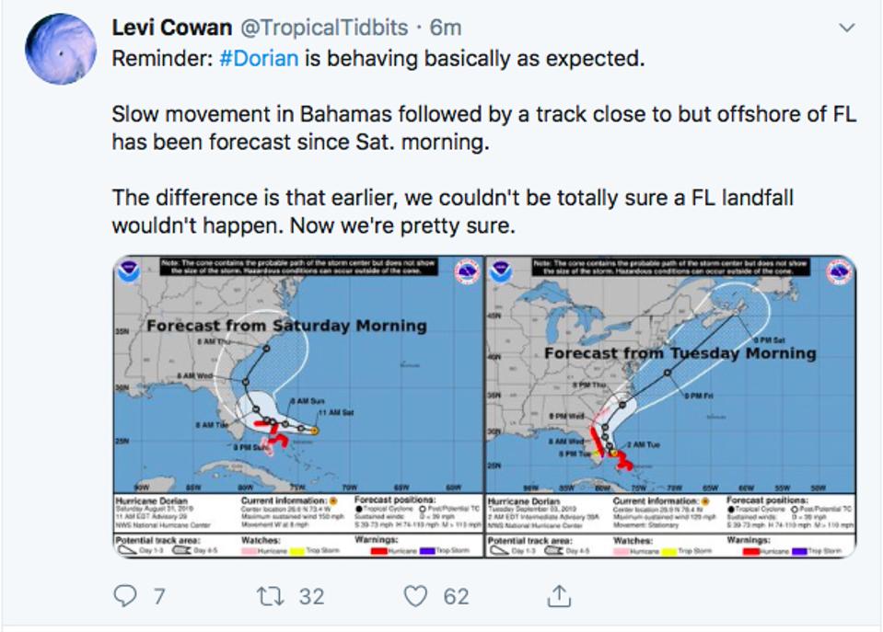View the Tuesday Morning forecast image

point(670,407)
